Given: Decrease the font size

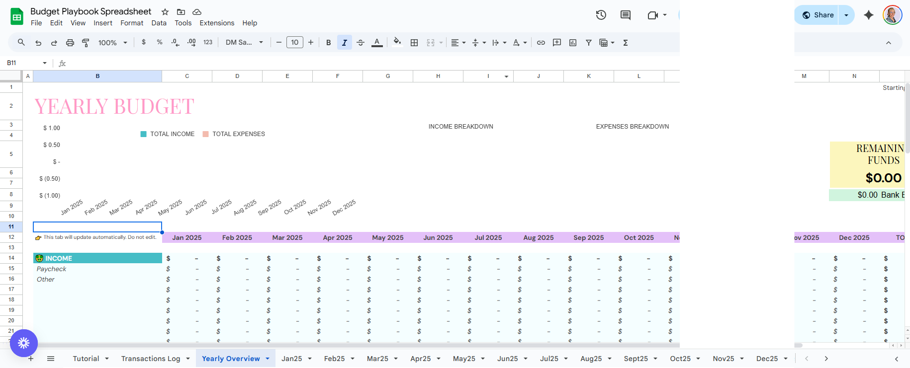Looking at the screenshot, I should click(278, 43).
